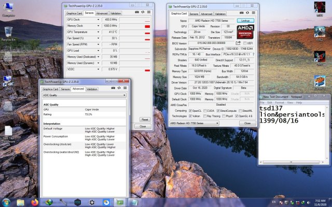332x207 pixels.
Task: Click the screenshot camera icon in Graphics Card window
Action: point(241,13)
